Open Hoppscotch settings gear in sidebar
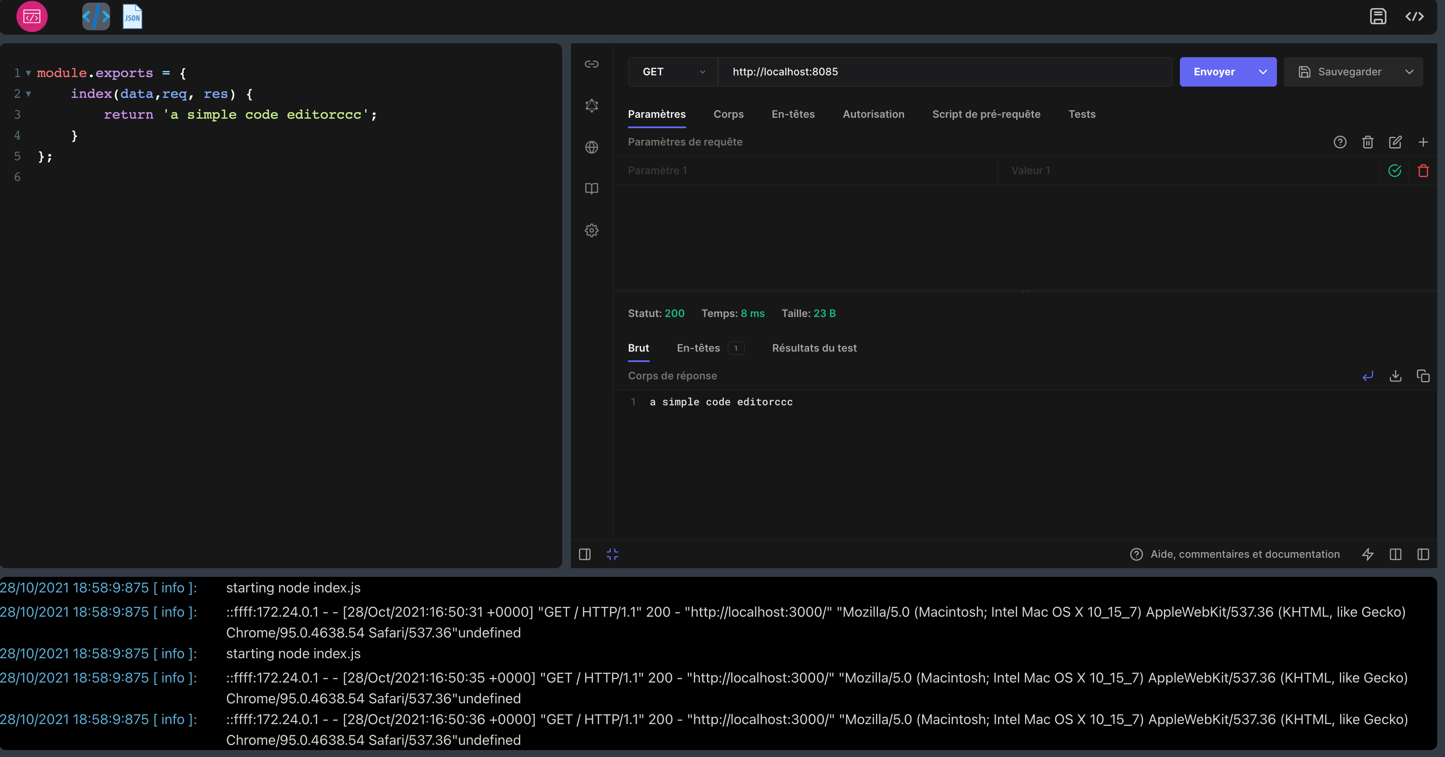This screenshot has height=757, width=1445. pyautogui.click(x=592, y=230)
